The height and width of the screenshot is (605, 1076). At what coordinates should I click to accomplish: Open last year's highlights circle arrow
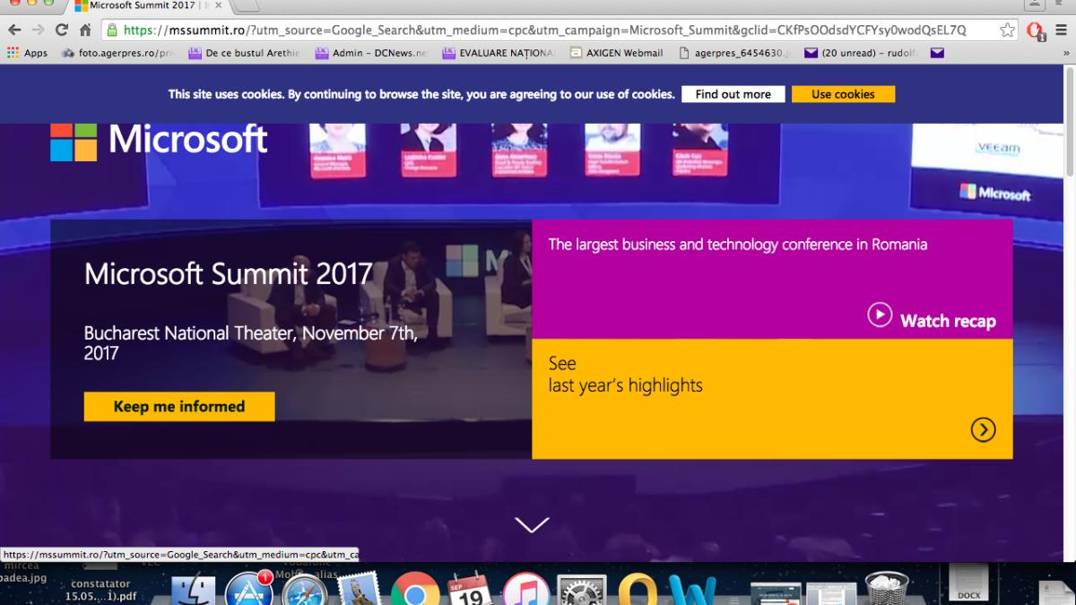983,430
